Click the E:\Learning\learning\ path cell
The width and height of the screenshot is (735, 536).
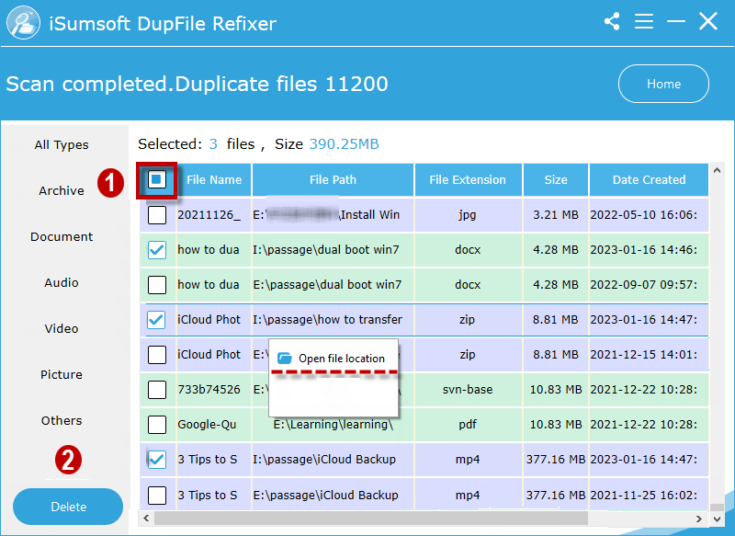[x=333, y=425]
